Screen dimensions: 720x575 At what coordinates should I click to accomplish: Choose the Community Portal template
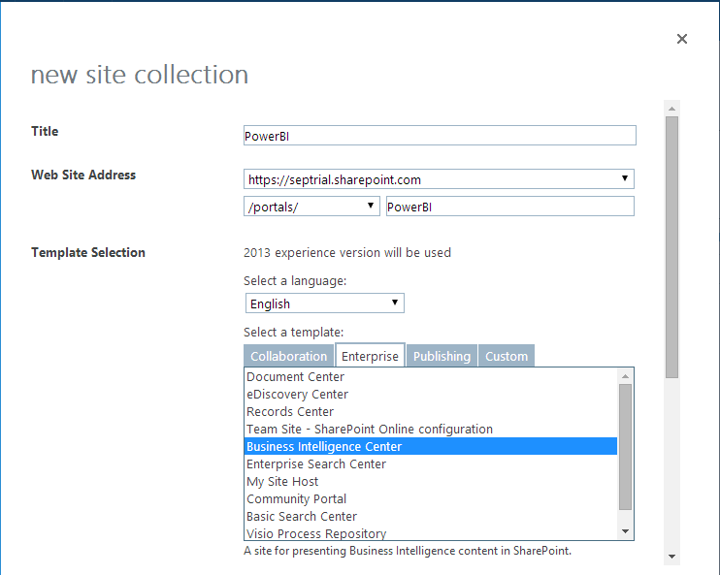pos(297,498)
